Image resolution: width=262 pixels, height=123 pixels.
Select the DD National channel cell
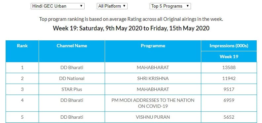click(x=72, y=78)
